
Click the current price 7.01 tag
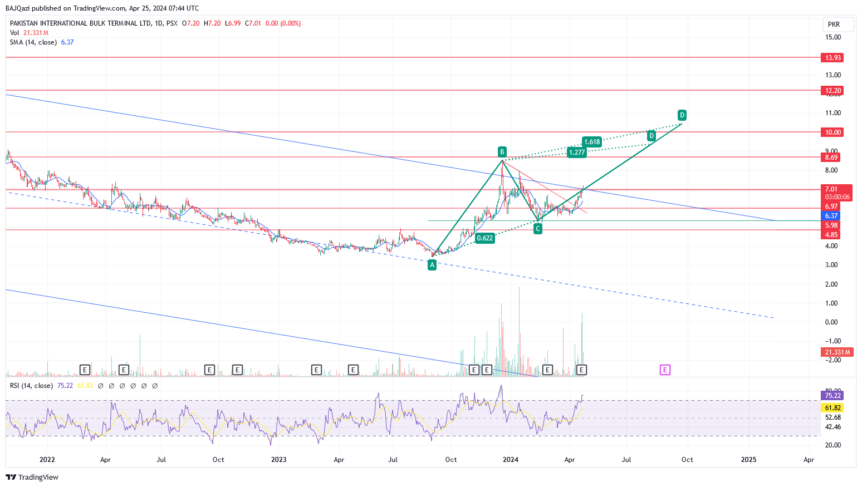831,189
